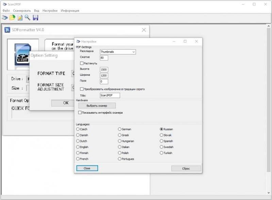Click the notepad document toolbar icon
This screenshot has width=272, height=200.
click(x=20, y=18)
